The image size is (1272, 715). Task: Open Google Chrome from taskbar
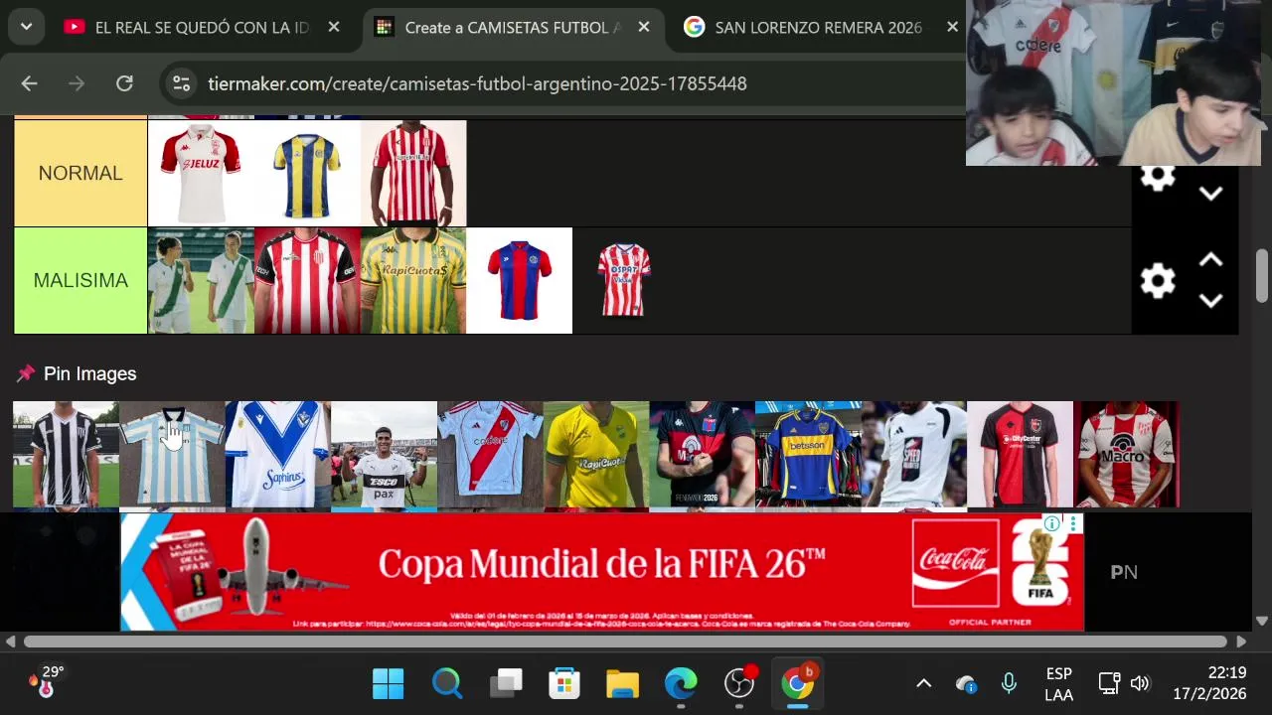point(797,683)
